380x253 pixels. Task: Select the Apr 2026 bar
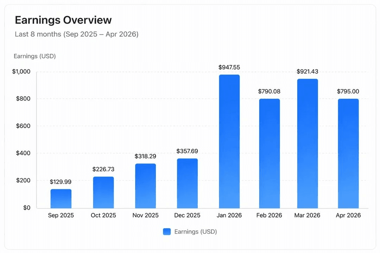(348, 153)
